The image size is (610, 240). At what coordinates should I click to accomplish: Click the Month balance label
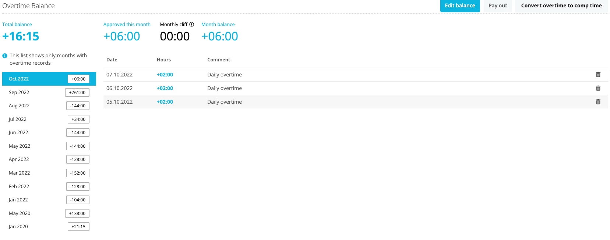218,24
